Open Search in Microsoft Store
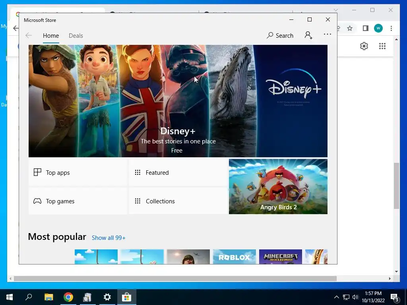 click(280, 35)
